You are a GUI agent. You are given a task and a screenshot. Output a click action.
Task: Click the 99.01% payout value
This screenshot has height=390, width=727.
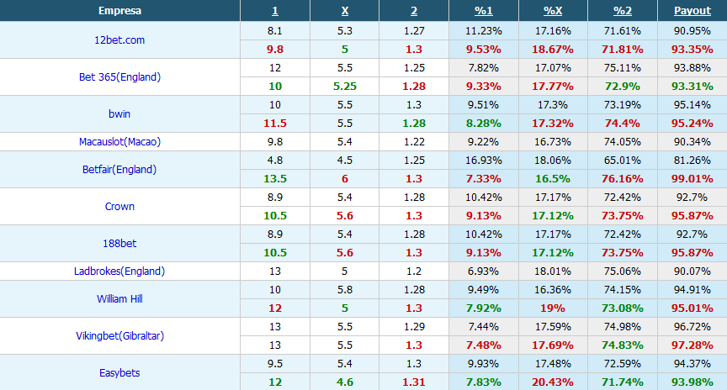(693, 179)
